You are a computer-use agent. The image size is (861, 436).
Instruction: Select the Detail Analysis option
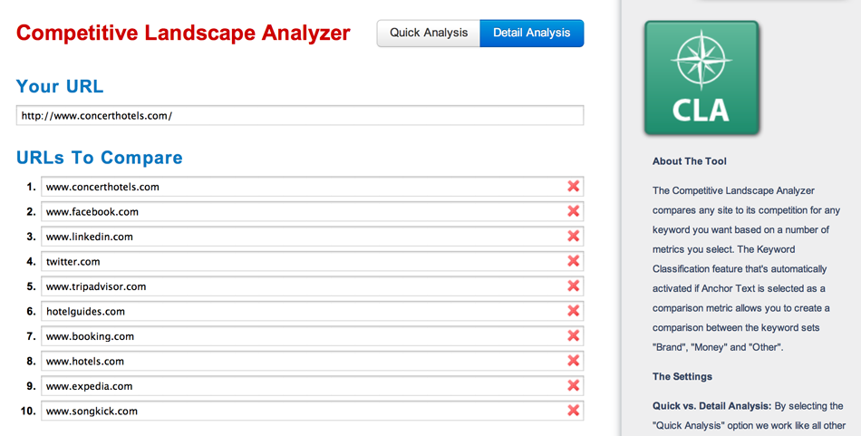coord(531,33)
